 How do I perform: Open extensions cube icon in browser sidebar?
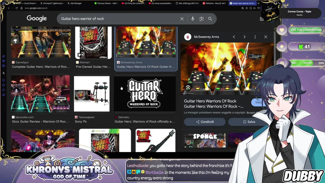click(x=4, y=90)
